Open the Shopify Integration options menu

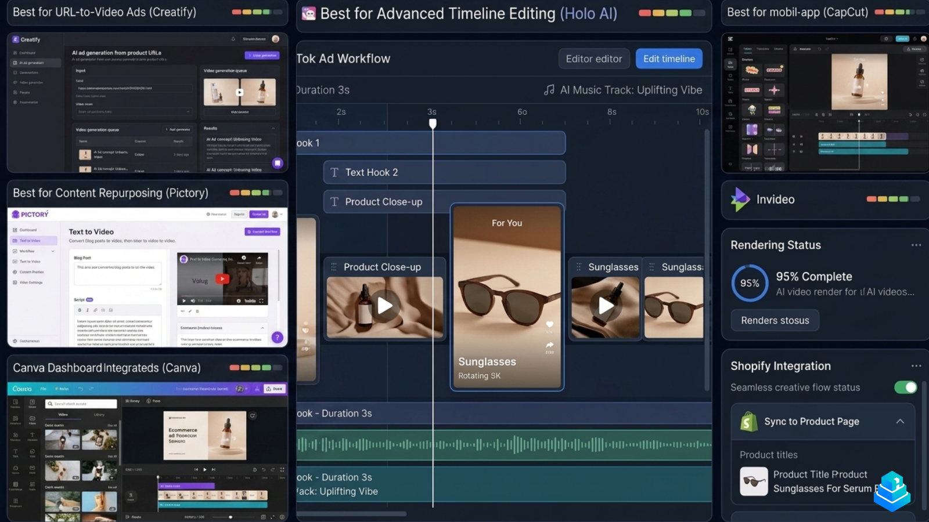(916, 366)
